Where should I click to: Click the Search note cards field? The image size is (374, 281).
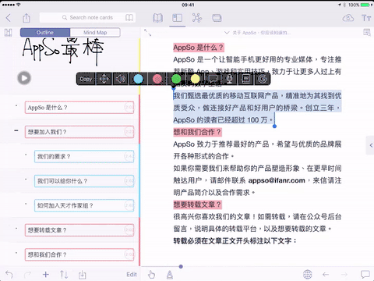pyautogui.click(x=87, y=18)
